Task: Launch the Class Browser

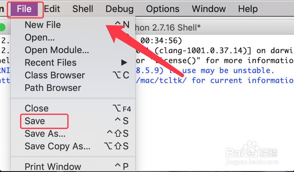Action: click(x=73, y=75)
